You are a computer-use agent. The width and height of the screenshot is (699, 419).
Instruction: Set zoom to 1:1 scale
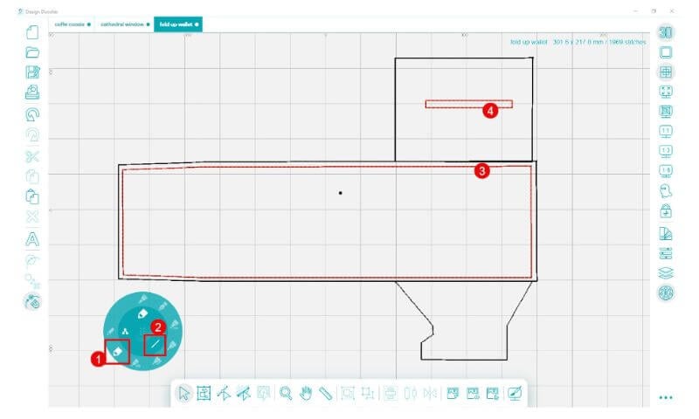point(666,131)
